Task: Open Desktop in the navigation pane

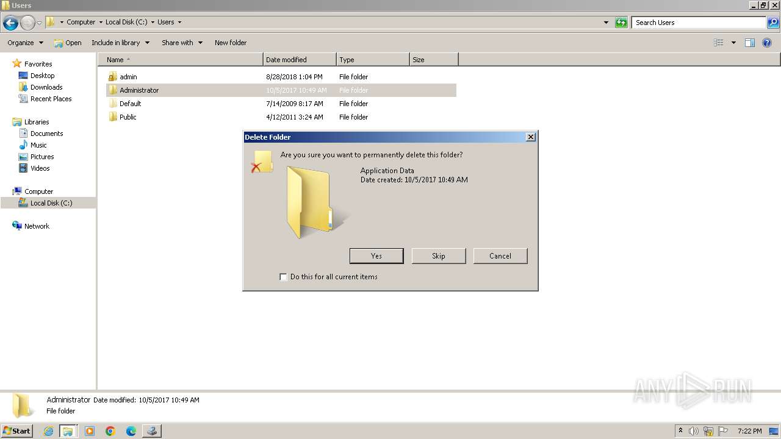Action: [x=42, y=76]
